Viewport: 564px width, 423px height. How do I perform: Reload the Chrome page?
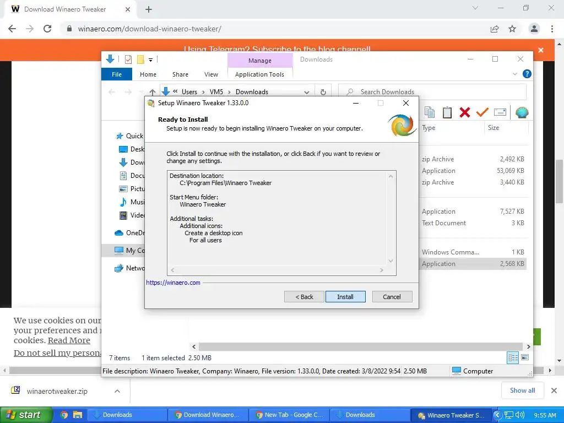pyautogui.click(x=47, y=29)
